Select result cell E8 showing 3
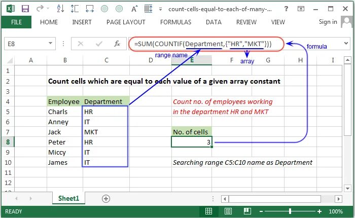Screen dimensions: 355x218 192,142
